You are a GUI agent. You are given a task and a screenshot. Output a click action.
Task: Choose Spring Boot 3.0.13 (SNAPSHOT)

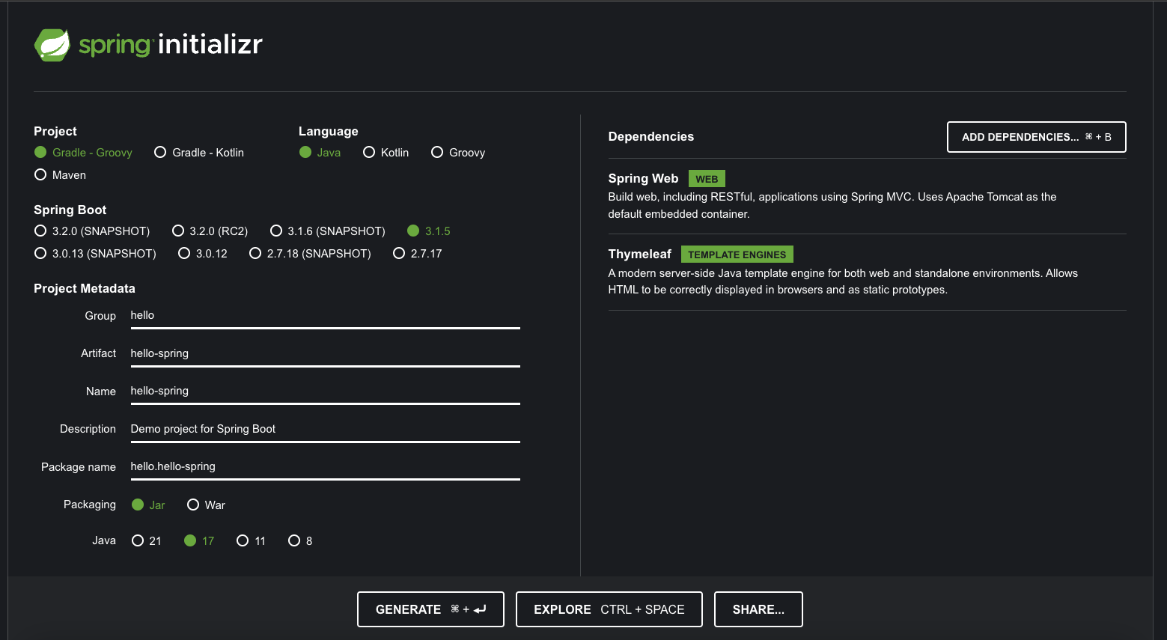click(95, 254)
